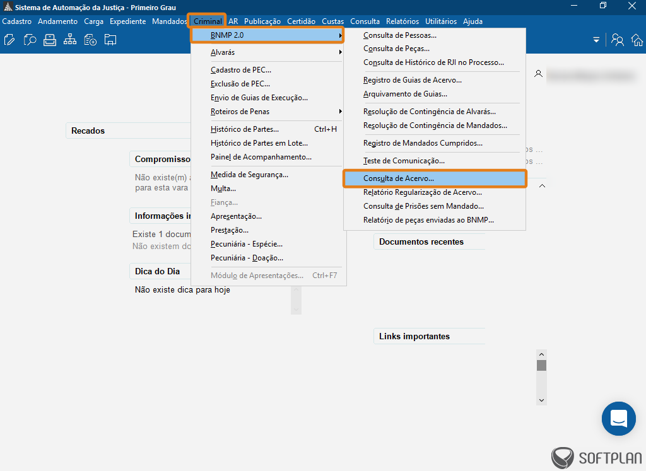The width and height of the screenshot is (646, 471).
Task: Open the Custas menu
Action: click(x=333, y=21)
